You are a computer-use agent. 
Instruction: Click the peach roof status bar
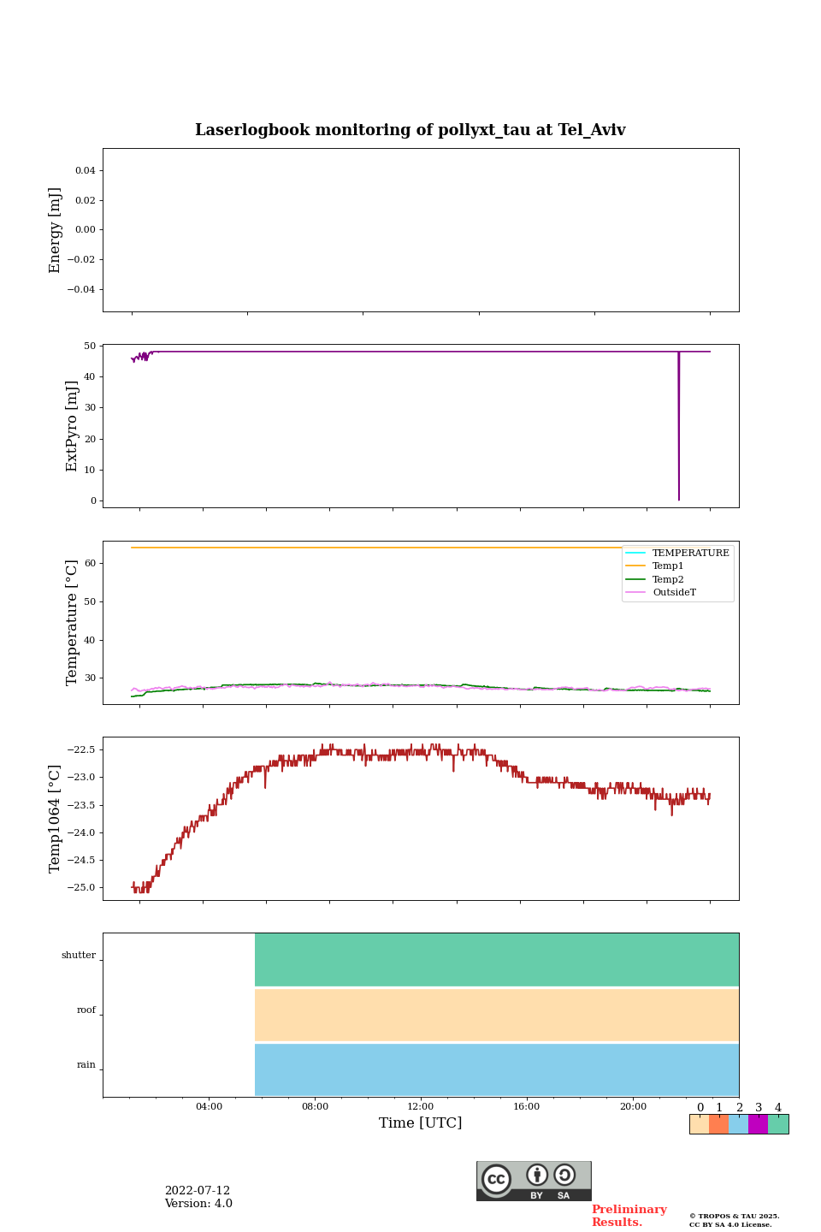point(497,1015)
